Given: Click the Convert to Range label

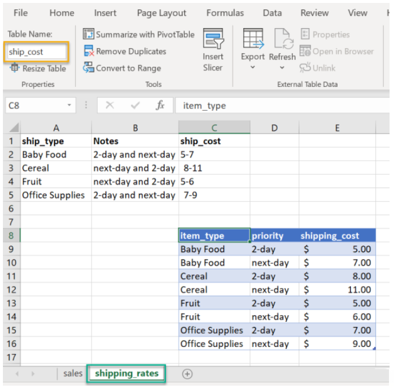Looking at the screenshot, I should click(128, 68).
